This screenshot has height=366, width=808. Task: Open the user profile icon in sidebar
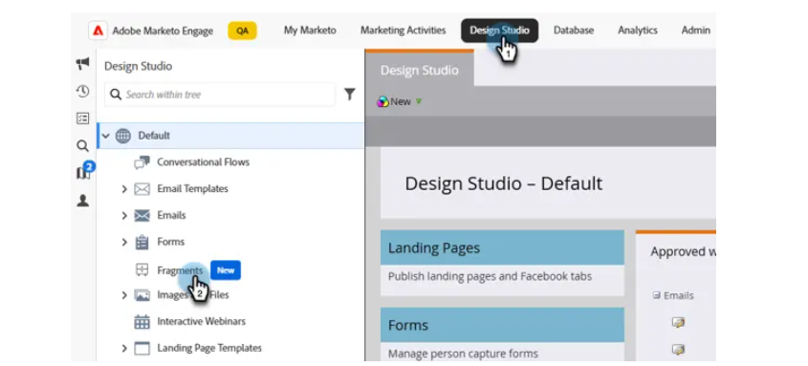pos(82,201)
